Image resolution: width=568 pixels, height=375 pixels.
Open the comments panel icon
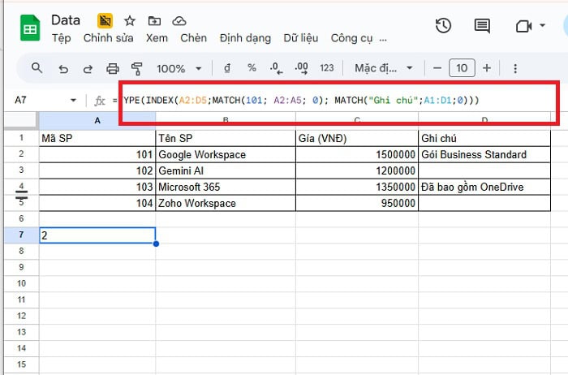[482, 26]
